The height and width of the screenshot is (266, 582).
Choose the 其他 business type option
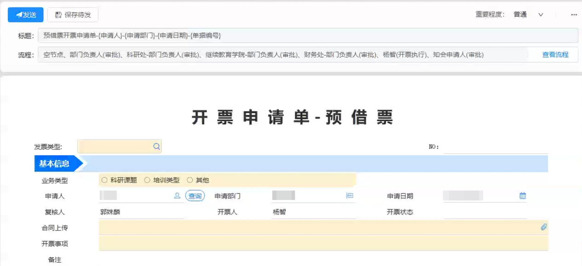tap(190, 180)
